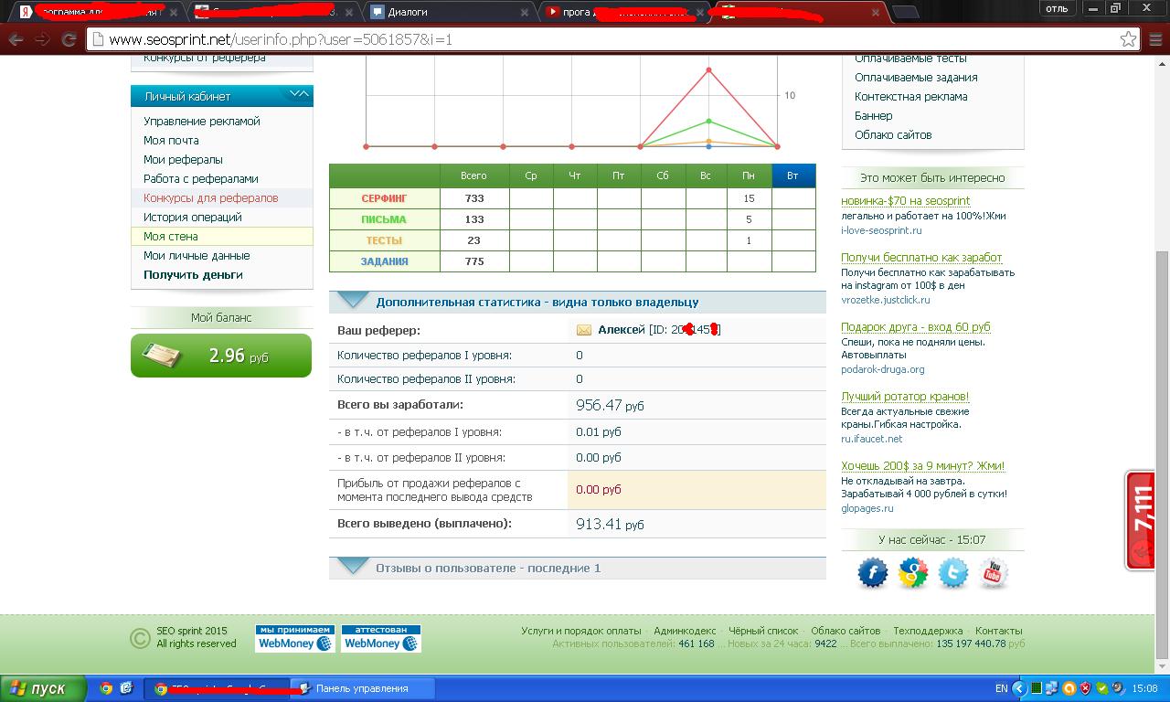The width and height of the screenshot is (1170, 702).
Task: Open the YouTube social icon
Action: (993, 573)
